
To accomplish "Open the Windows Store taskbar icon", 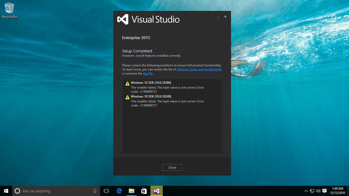I will coord(144,191).
